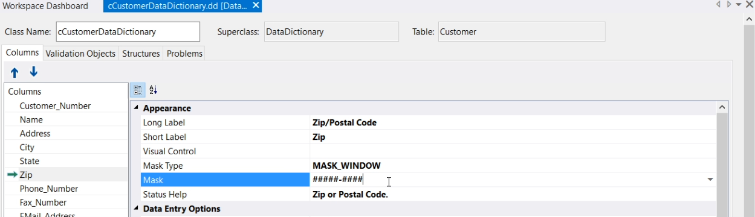Select the Address column

(35, 134)
